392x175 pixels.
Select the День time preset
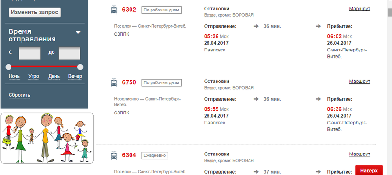(x=54, y=76)
